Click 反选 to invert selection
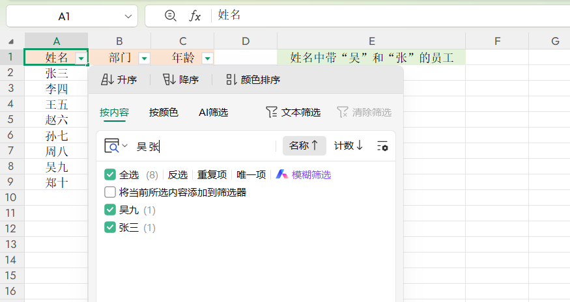Screen dimensions: 570x302 click(178, 174)
